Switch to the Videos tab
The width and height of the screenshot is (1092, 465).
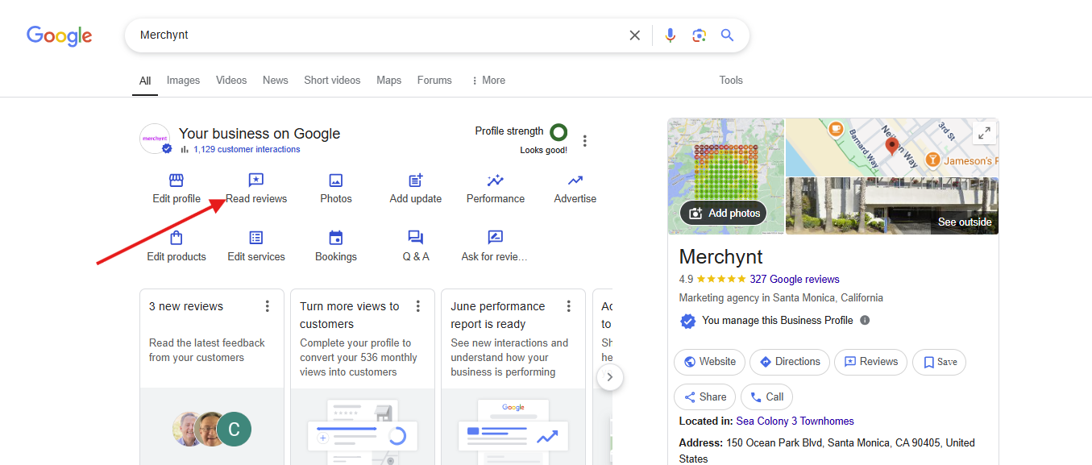(x=231, y=80)
